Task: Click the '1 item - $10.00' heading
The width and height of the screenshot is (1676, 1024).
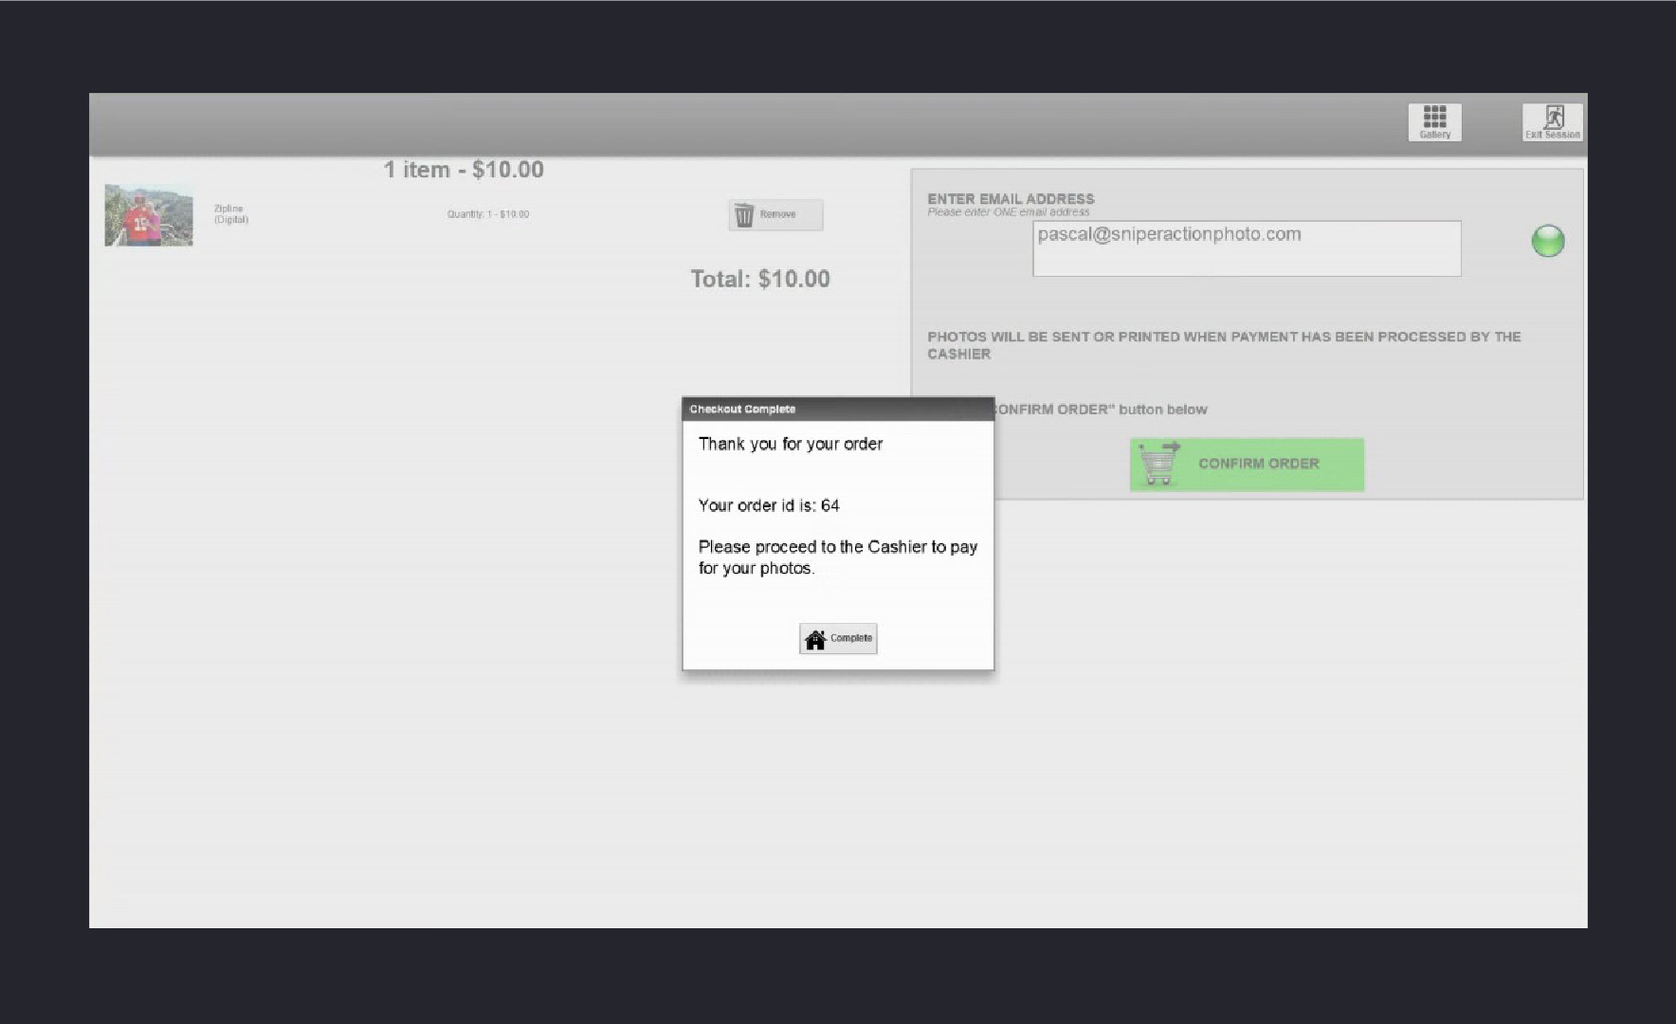Action: [464, 170]
